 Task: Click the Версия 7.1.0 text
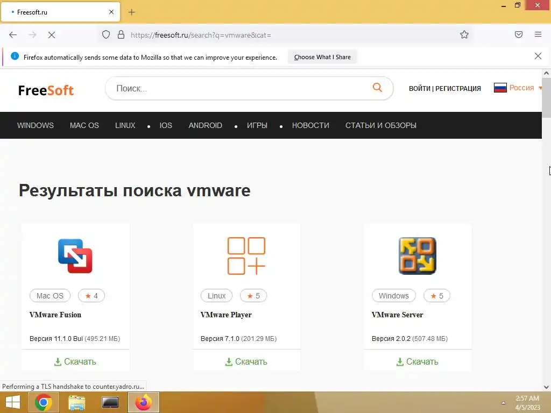pos(220,339)
